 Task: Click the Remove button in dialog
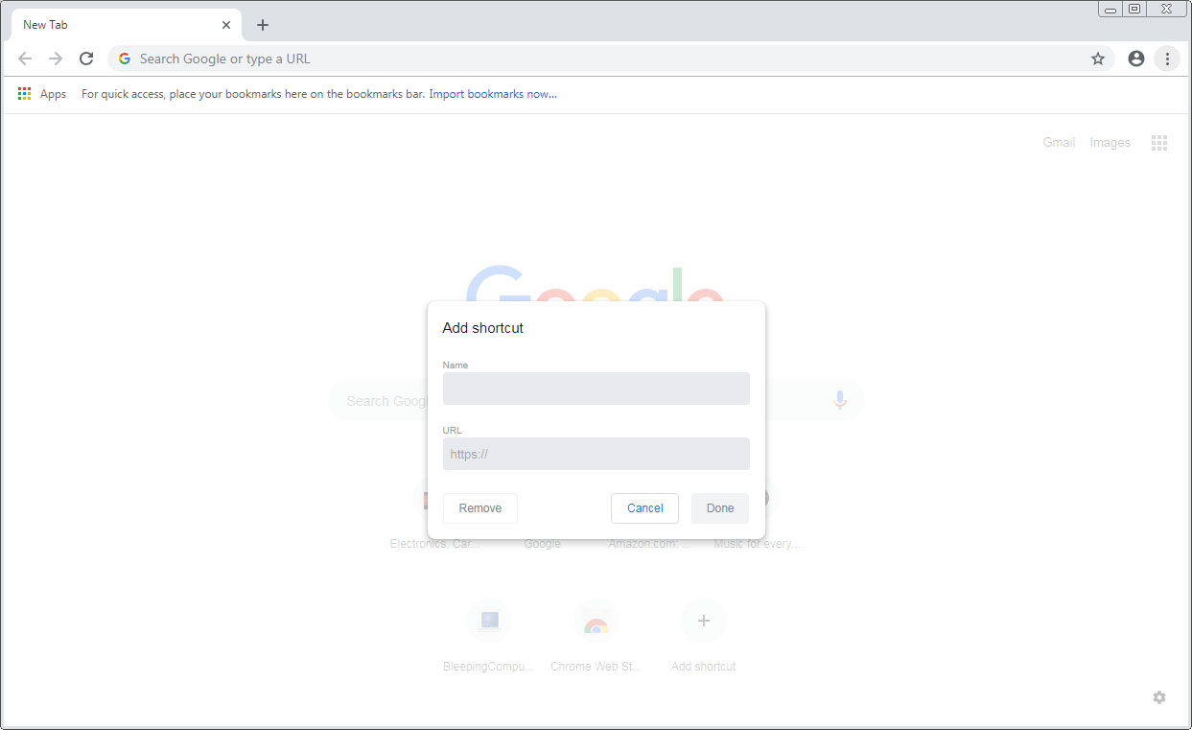coord(480,508)
